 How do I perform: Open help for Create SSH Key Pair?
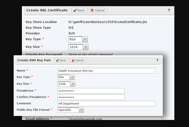[x=157, y=60]
